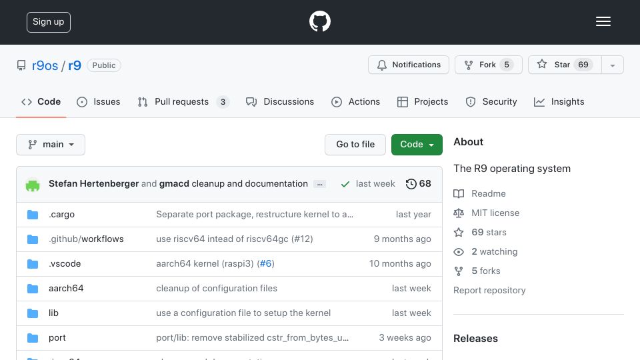Open the Insights tab
640x360 pixels.
click(559, 101)
